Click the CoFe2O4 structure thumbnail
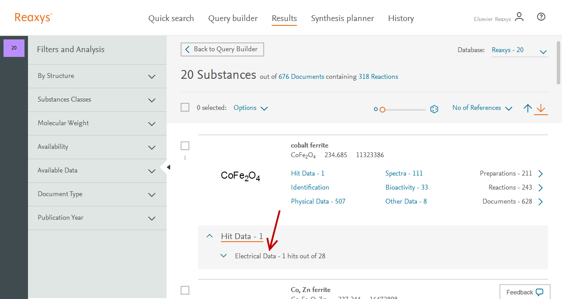The height and width of the screenshot is (299, 562). 241,176
